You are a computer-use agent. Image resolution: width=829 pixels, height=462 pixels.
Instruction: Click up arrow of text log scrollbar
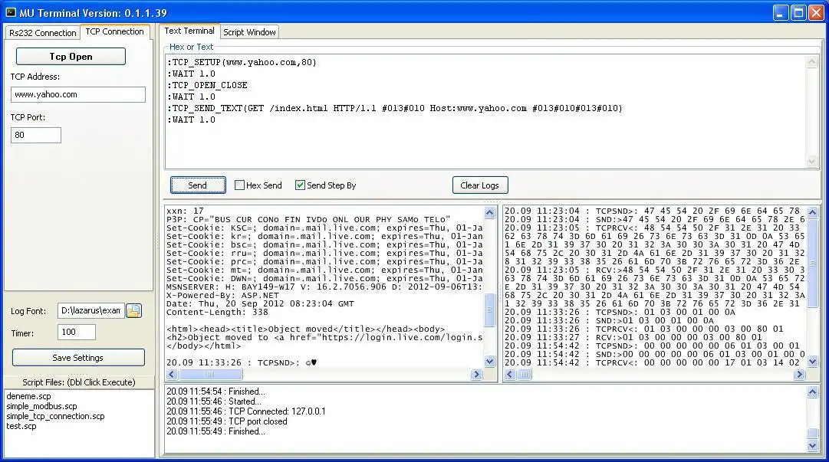(489, 212)
